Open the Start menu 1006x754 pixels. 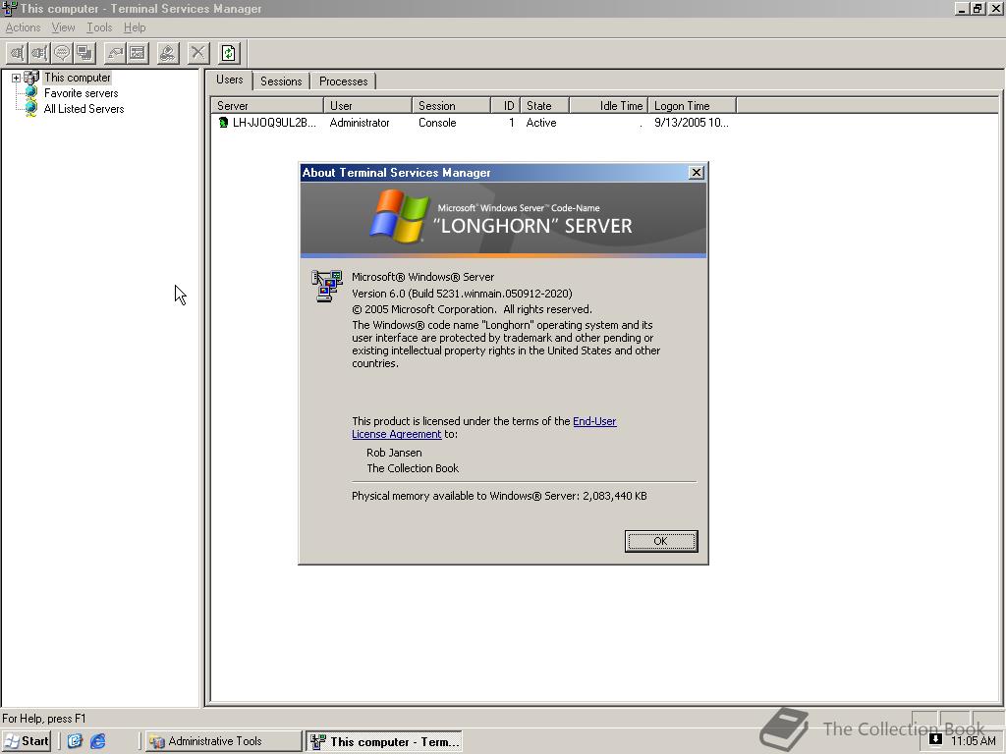(27, 741)
